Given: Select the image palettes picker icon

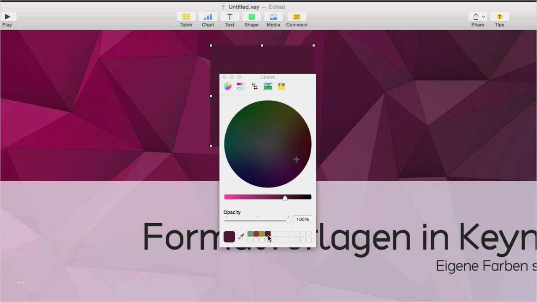Looking at the screenshot, I should (268, 86).
